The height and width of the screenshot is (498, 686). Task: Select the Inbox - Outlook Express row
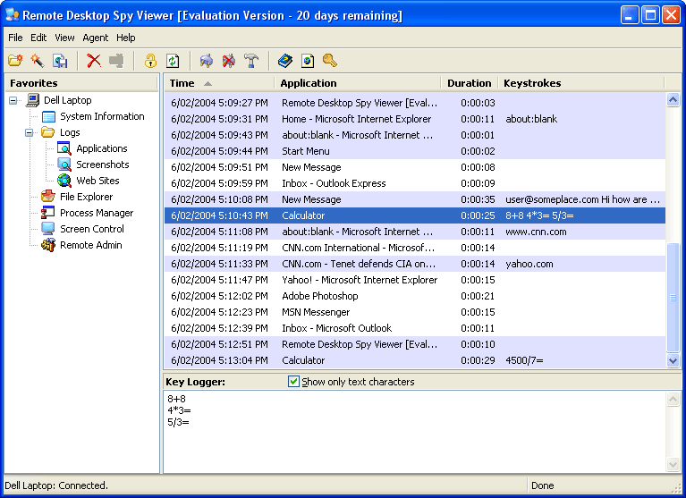(415, 183)
